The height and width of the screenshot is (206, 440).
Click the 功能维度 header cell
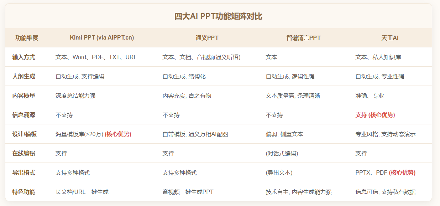click(x=27, y=38)
